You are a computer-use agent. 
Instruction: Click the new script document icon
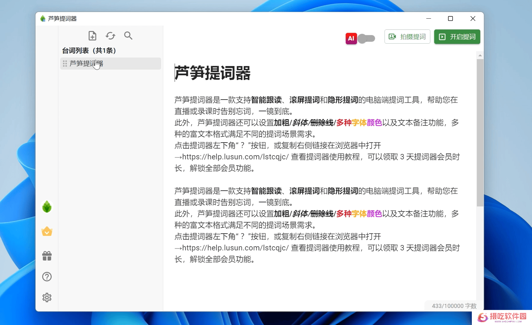(x=92, y=36)
